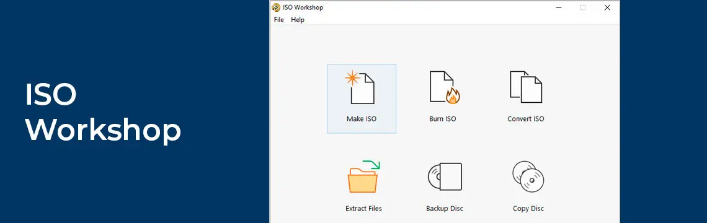Click the ISO Workshop title bar app icon

pyautogui.click(x=276, y=7)
